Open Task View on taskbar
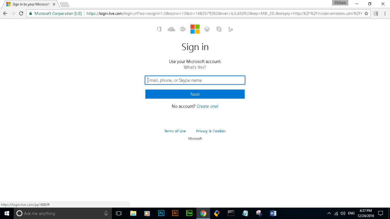390x219 pixels. tap(119, 213)
